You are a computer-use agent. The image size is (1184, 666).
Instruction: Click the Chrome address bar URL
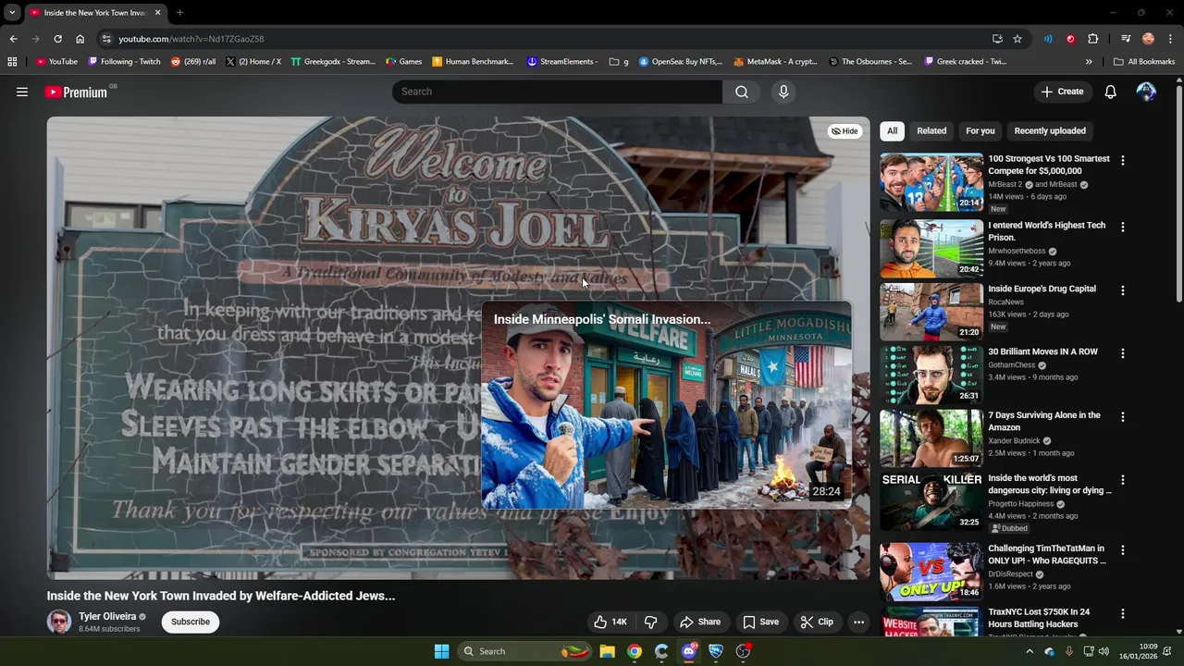pos(191,39)
